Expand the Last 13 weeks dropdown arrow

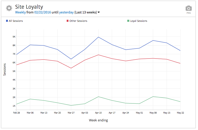[x=99, y=12]
